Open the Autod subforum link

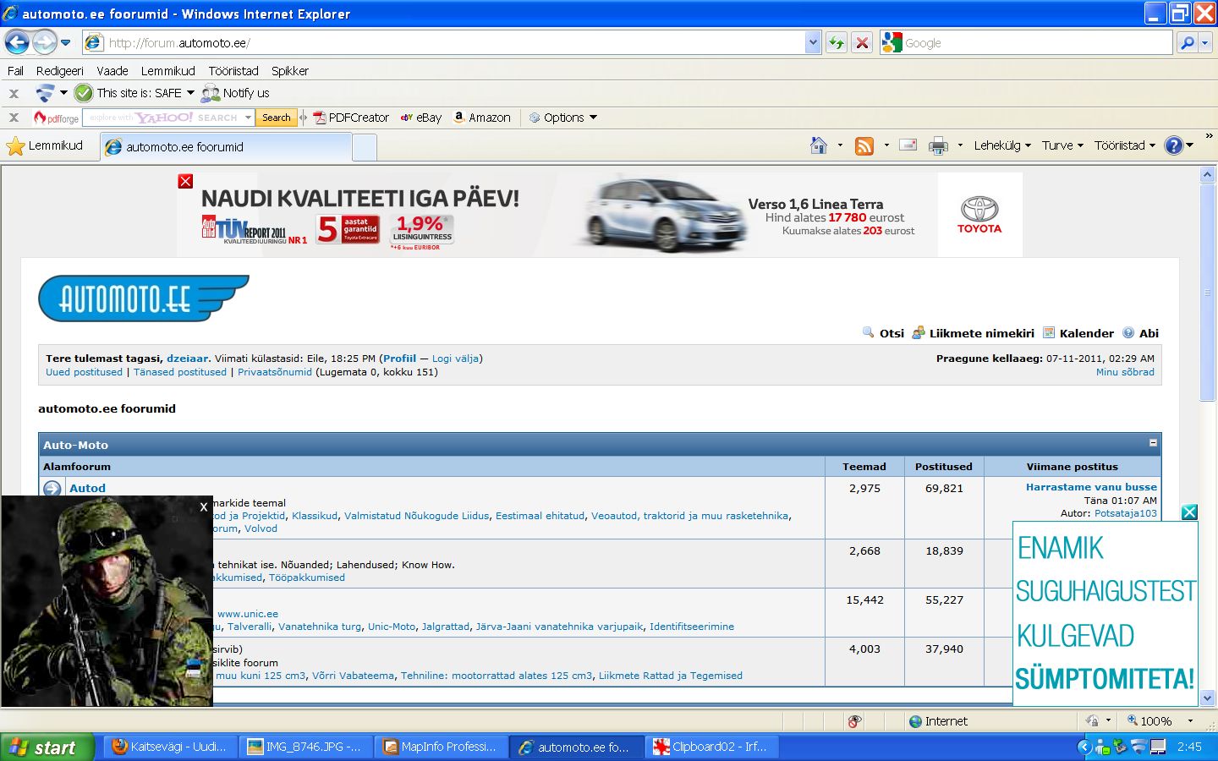click(x=87, y=488)
